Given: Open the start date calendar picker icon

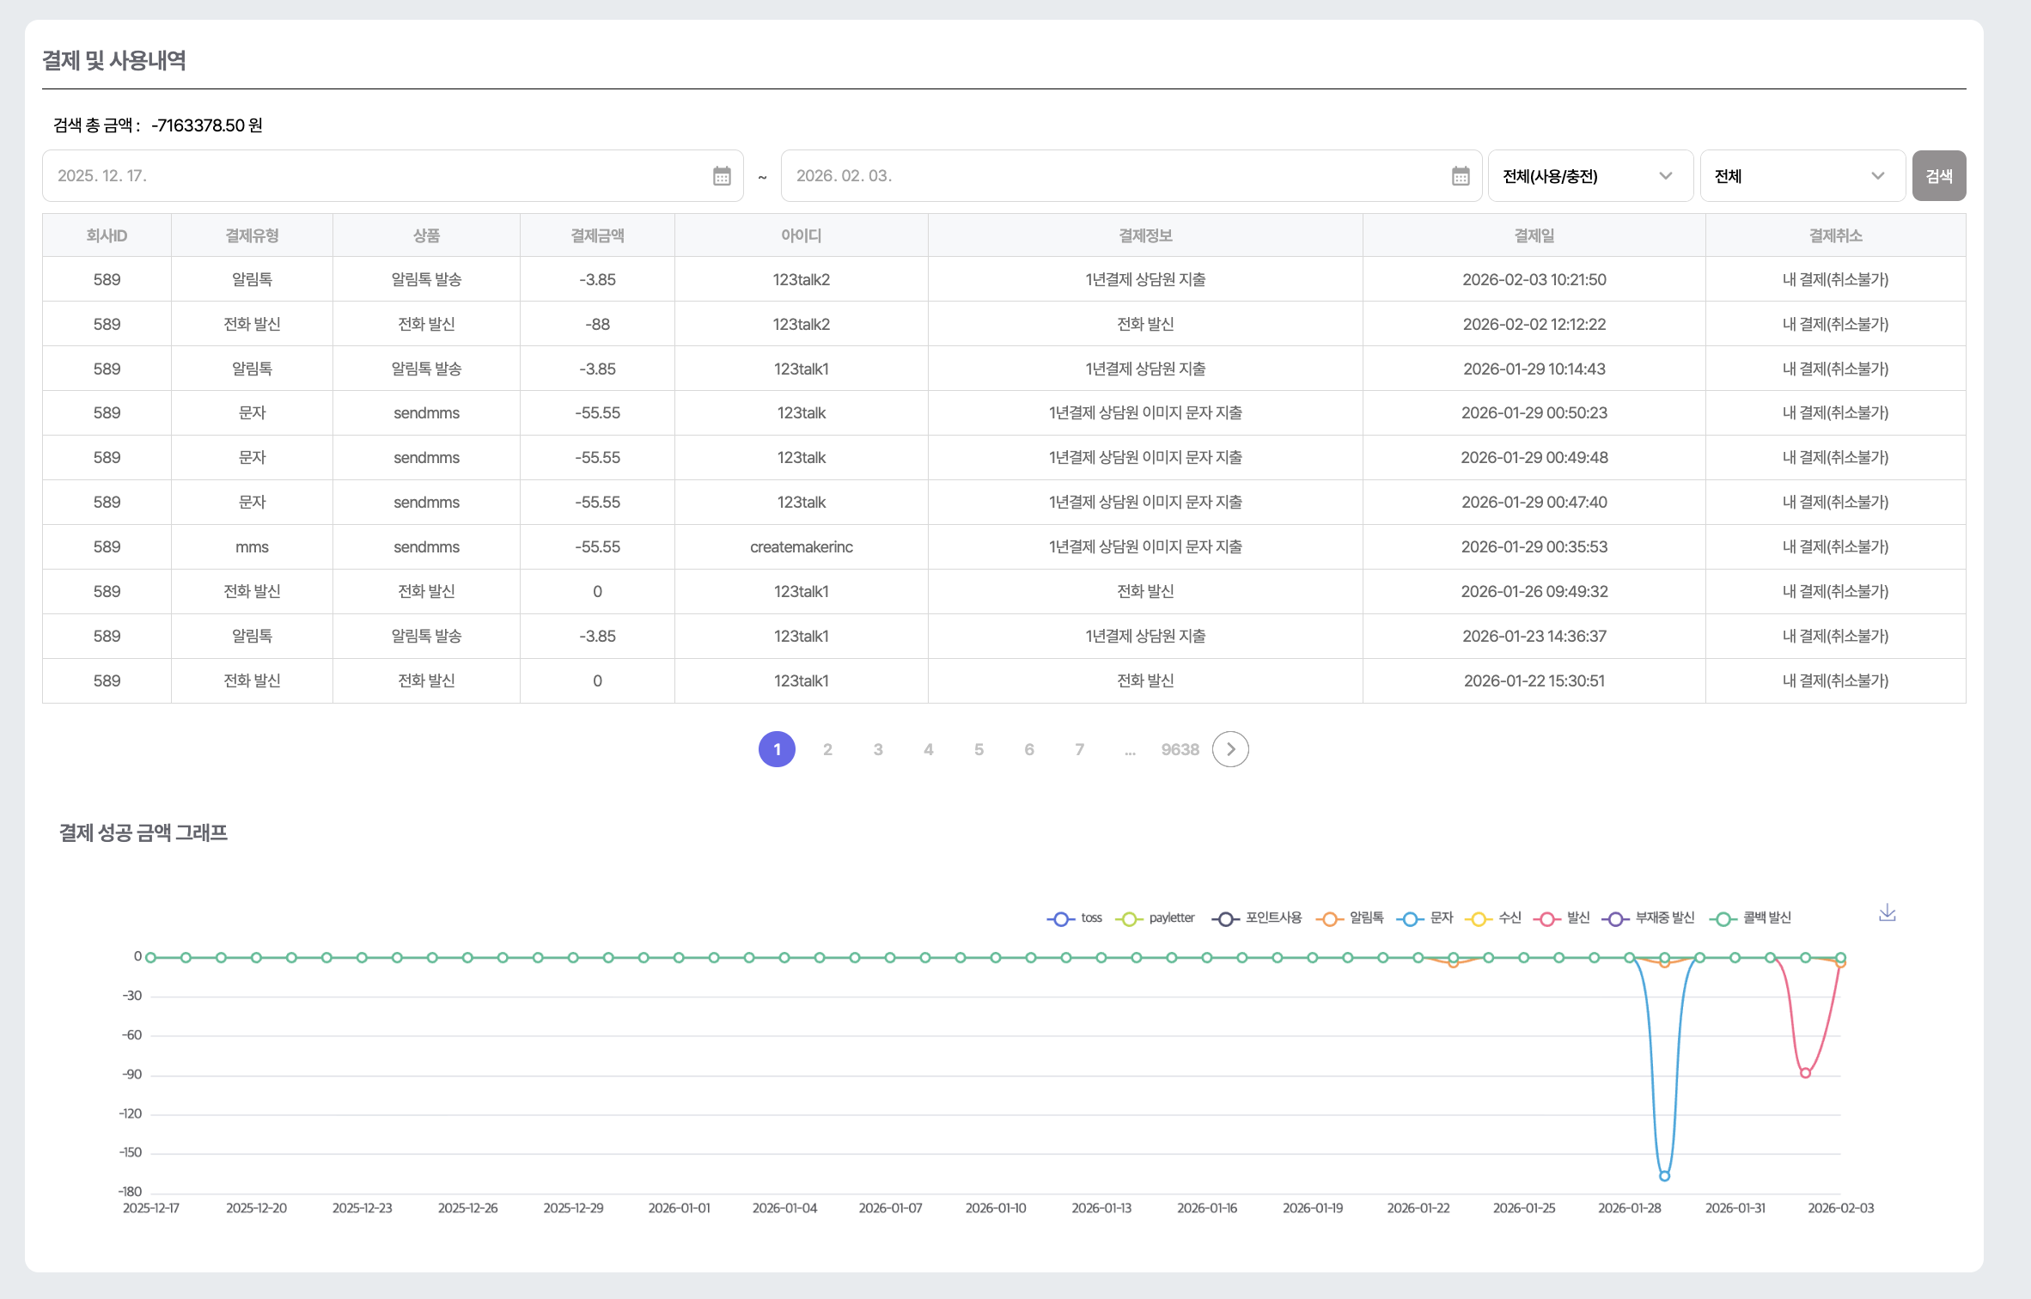Looking at the screenshot, I should [x=722, y=176].
